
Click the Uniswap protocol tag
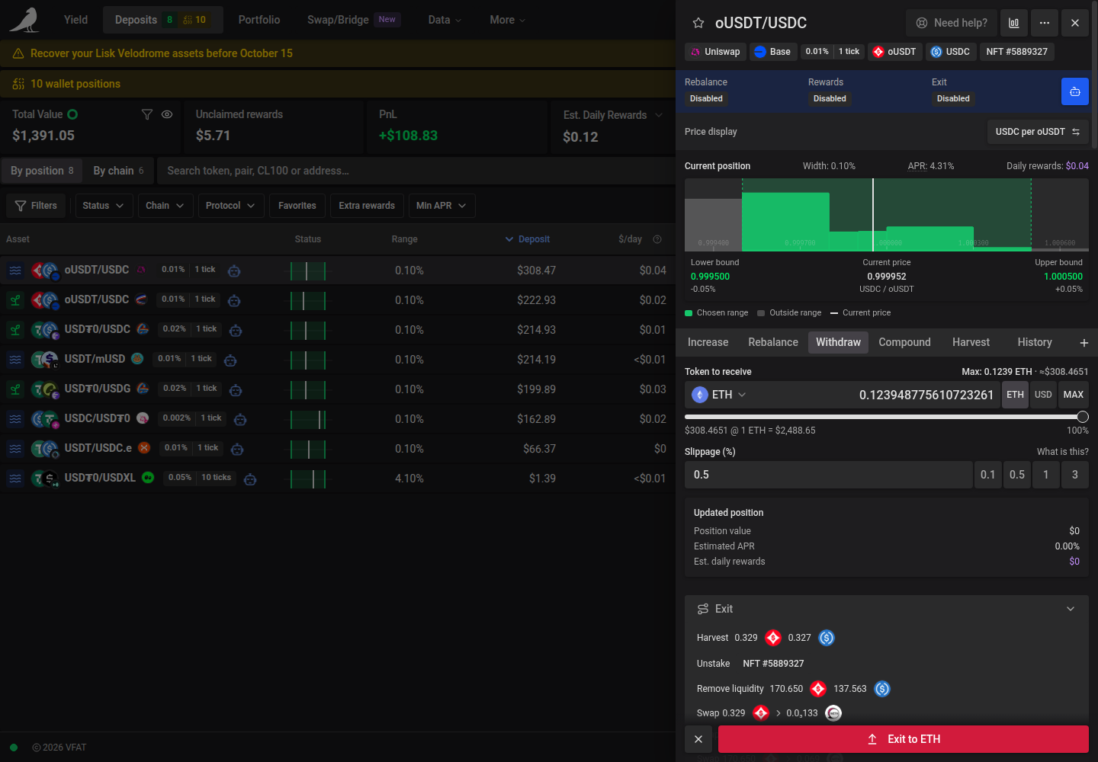[x=715, y=52]
